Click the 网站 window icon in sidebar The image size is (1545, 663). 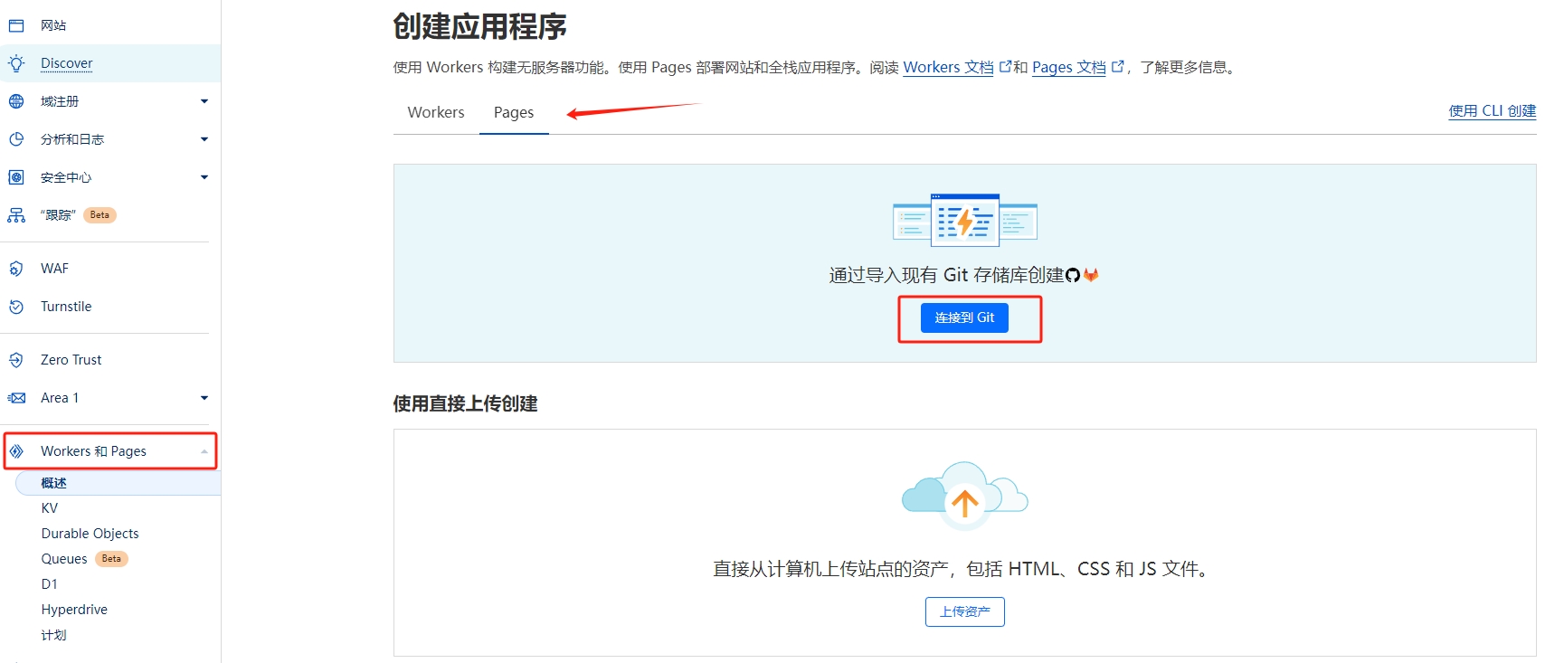tap(16, 25)
